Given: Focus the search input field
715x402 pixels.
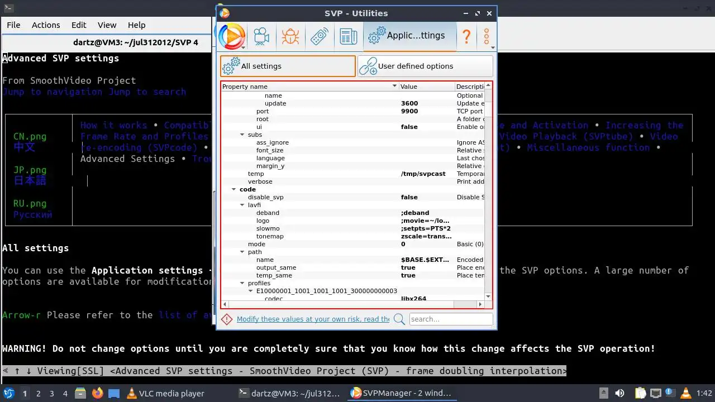Looking at the screenshot, I should click(x=451, y=319).
